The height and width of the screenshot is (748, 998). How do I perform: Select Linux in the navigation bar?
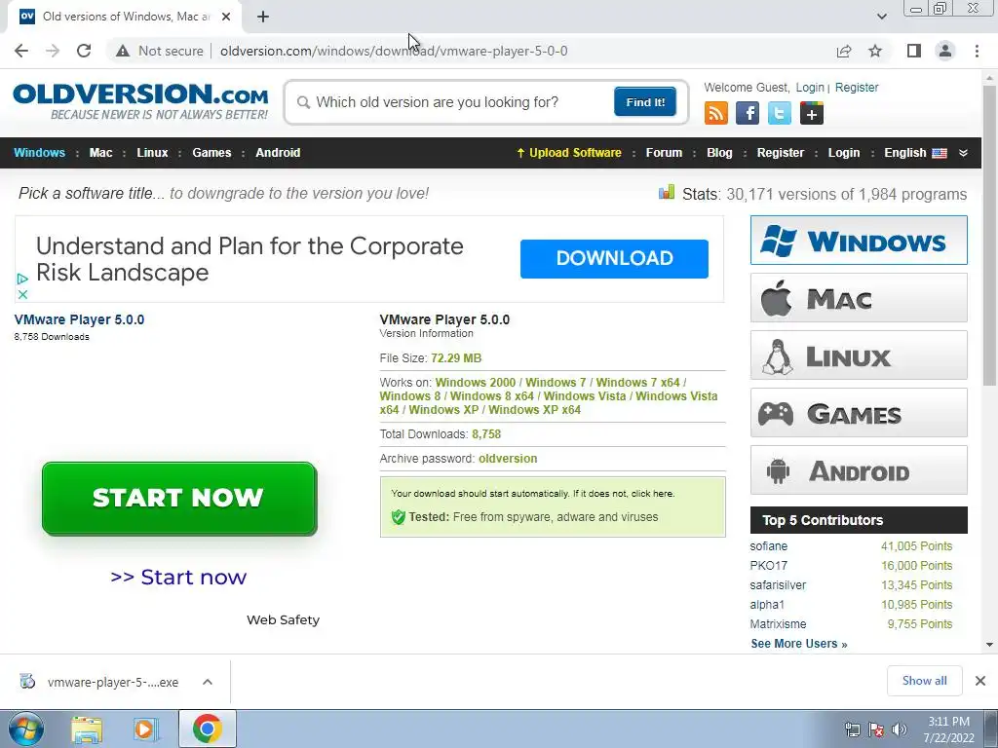point(152,153)
